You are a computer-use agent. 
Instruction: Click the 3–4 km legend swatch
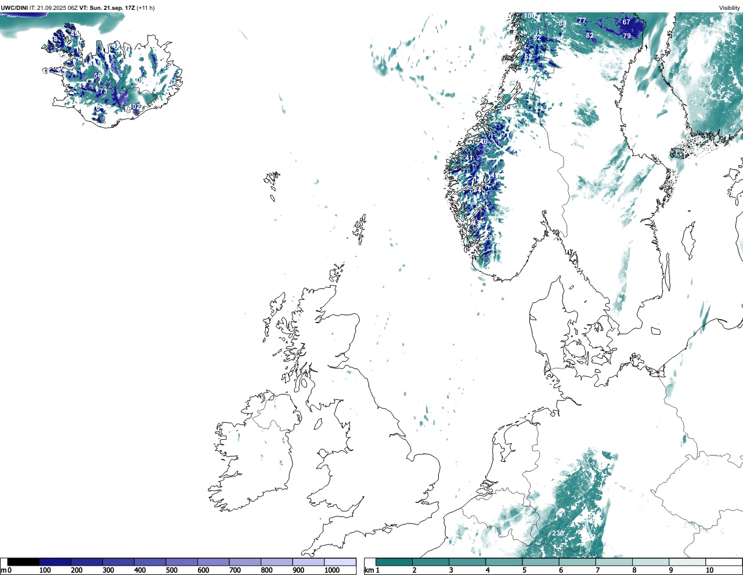tap(467, 562)
